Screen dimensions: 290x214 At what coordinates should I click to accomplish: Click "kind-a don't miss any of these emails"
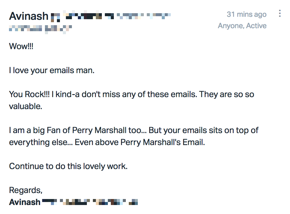click(x=126, y=94)
